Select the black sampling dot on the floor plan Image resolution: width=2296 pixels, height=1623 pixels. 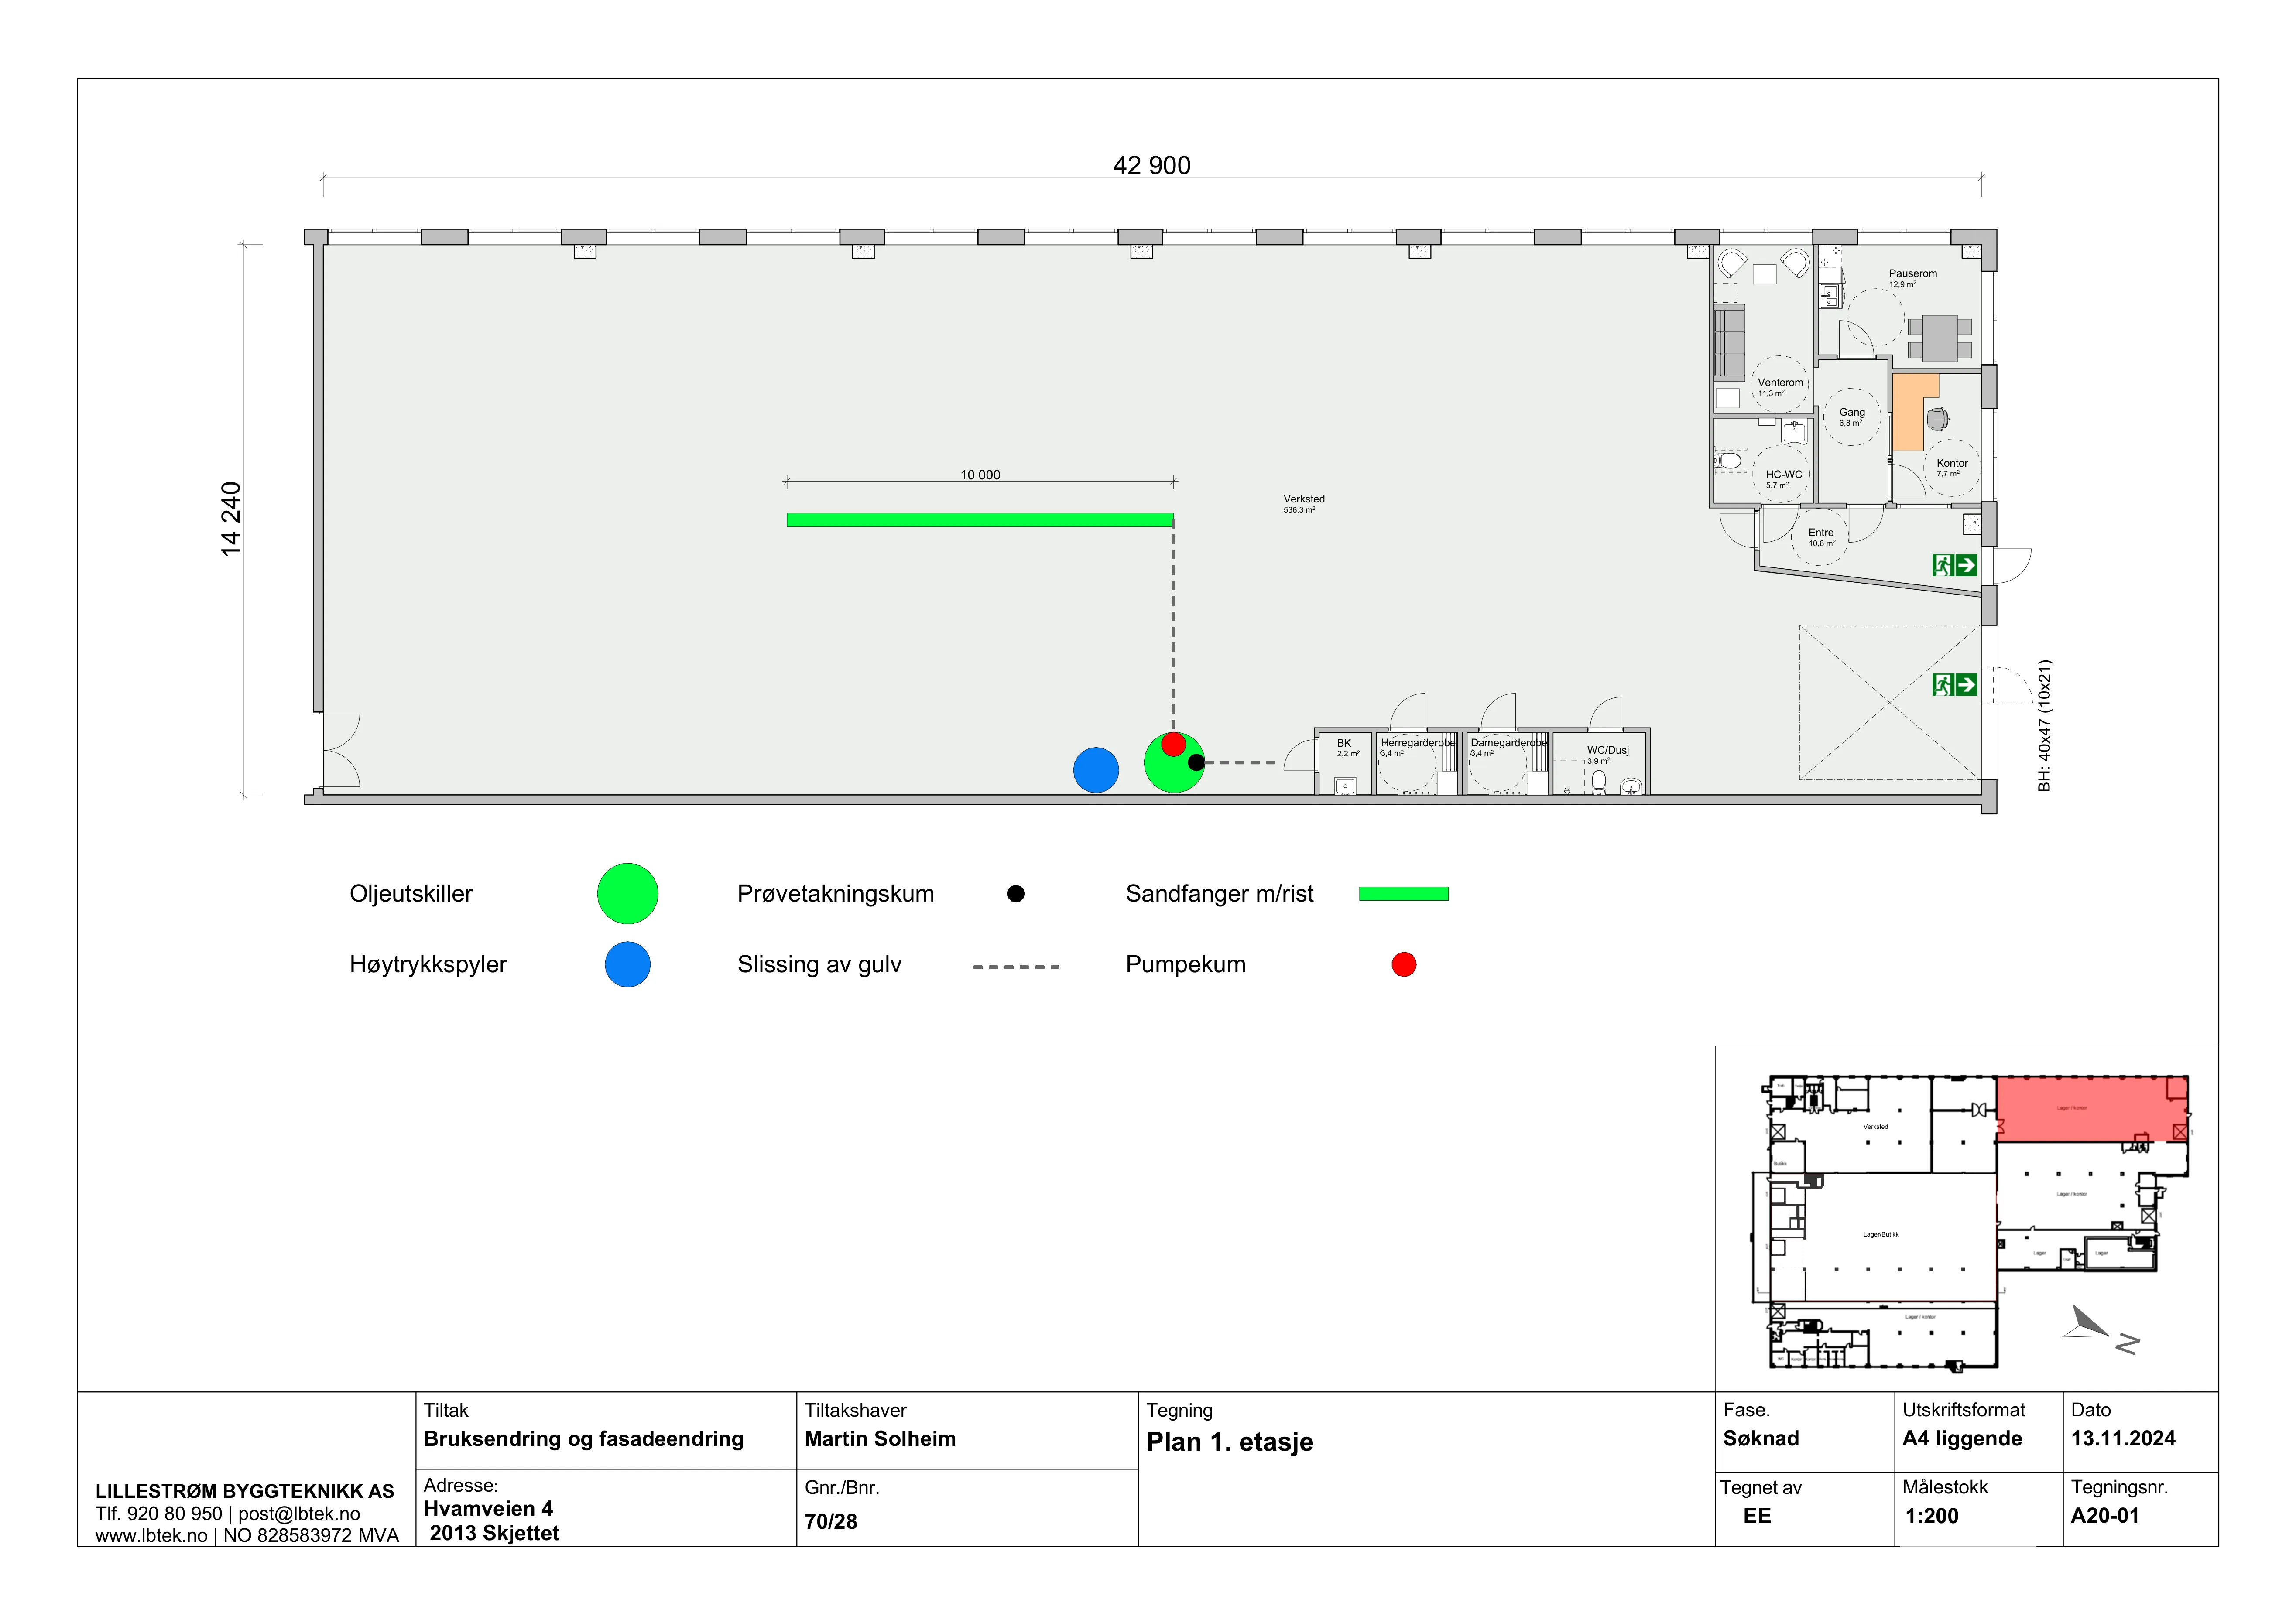1196,762
